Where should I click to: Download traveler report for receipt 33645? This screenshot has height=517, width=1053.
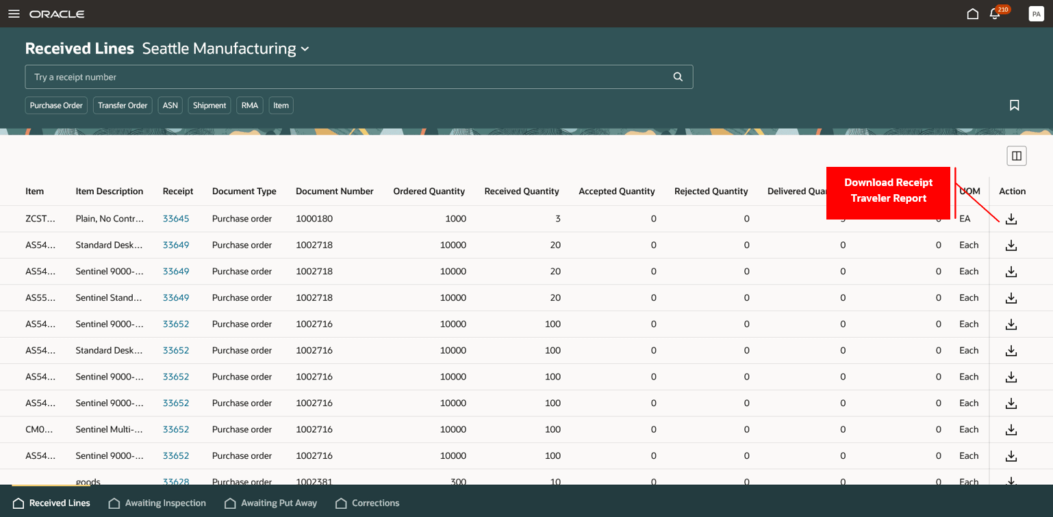[x=1011, y=219]
